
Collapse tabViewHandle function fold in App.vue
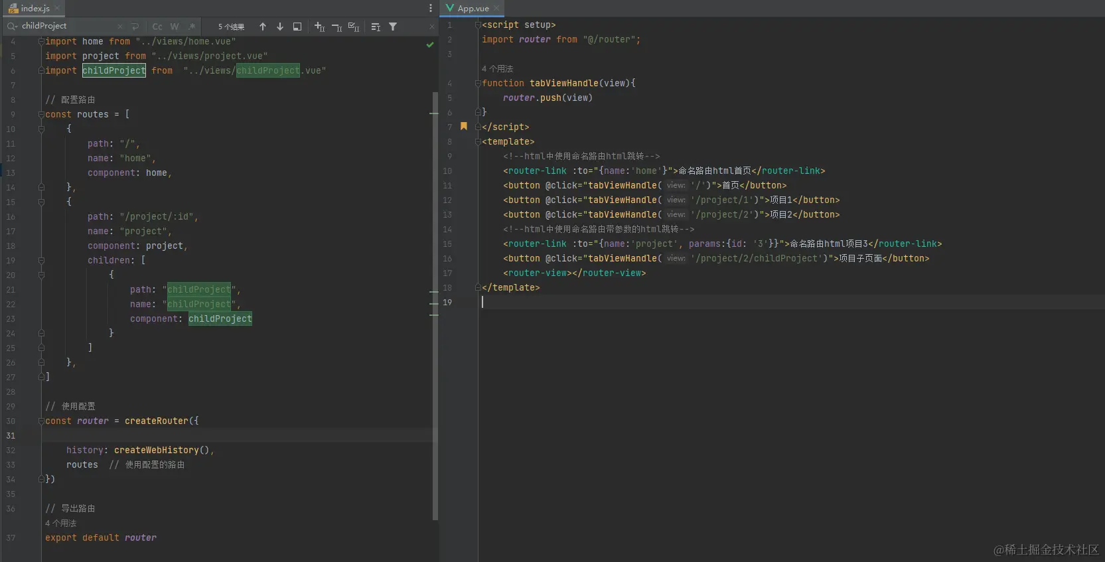(478, 83)
